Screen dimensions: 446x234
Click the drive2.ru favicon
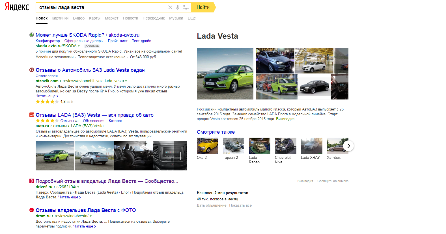click(x=32, y=181)
